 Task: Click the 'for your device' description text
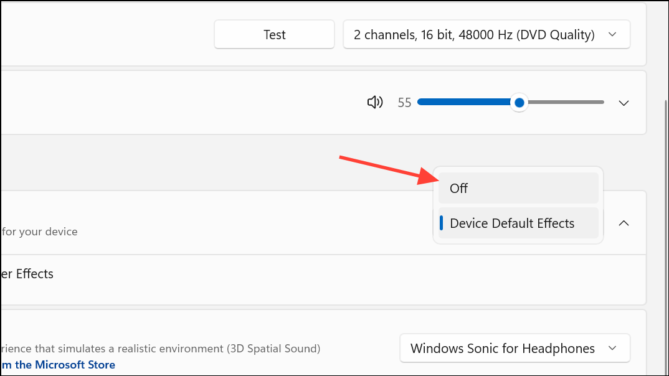click(40, 232)
